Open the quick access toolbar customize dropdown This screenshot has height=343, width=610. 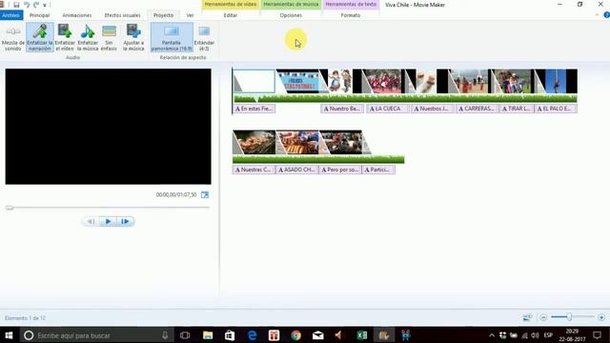[45, 5]
